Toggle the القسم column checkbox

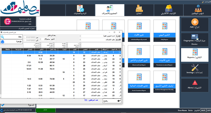coord(67,44)
